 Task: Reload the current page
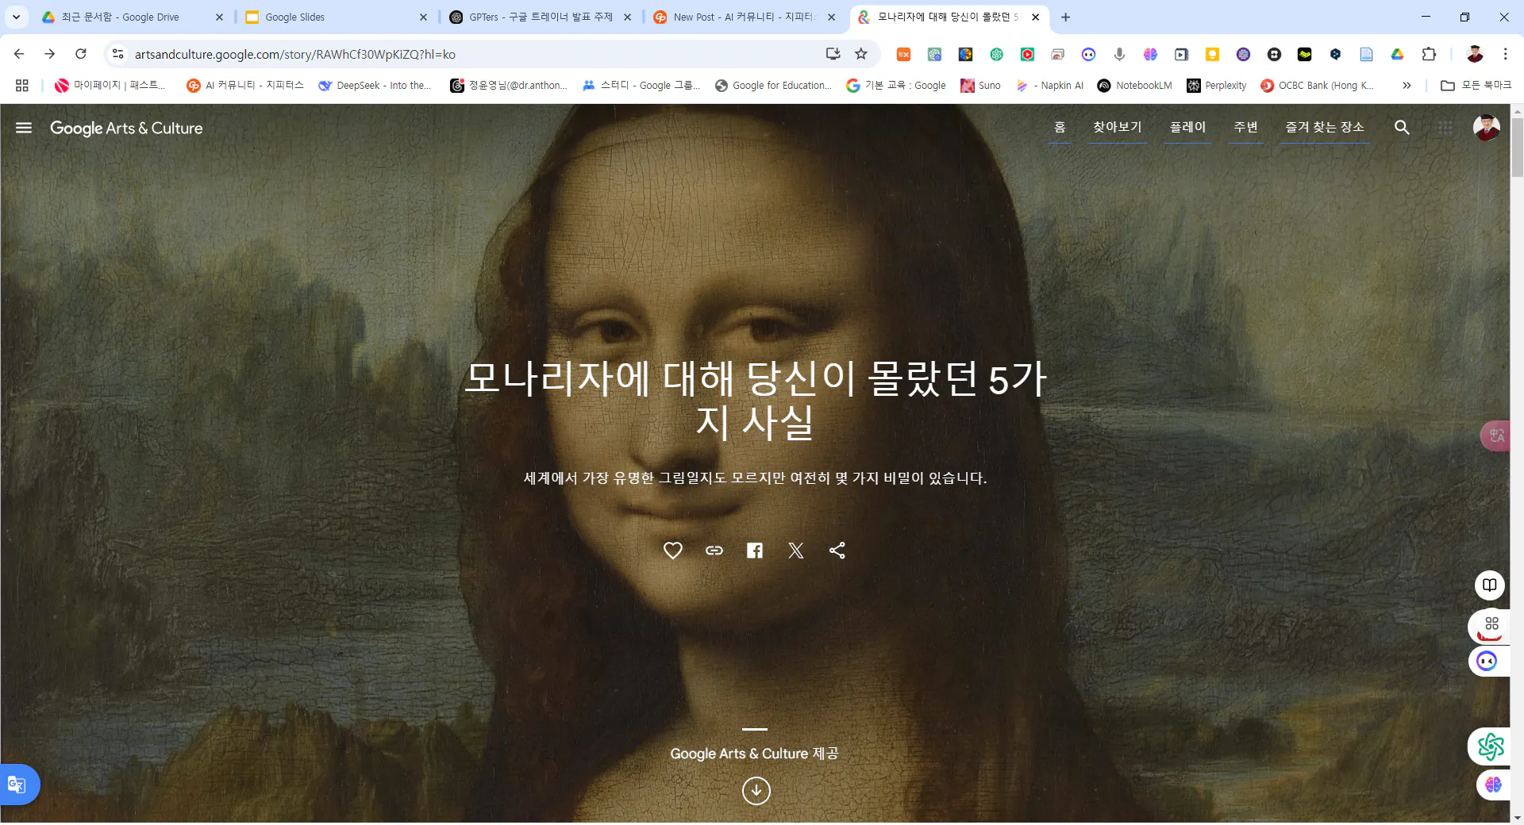(x=80, y=54)
